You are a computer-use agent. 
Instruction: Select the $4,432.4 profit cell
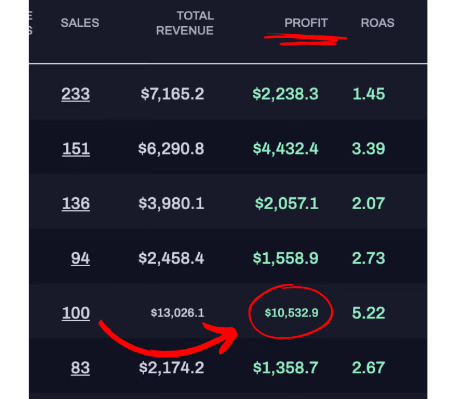pos(286,149)
